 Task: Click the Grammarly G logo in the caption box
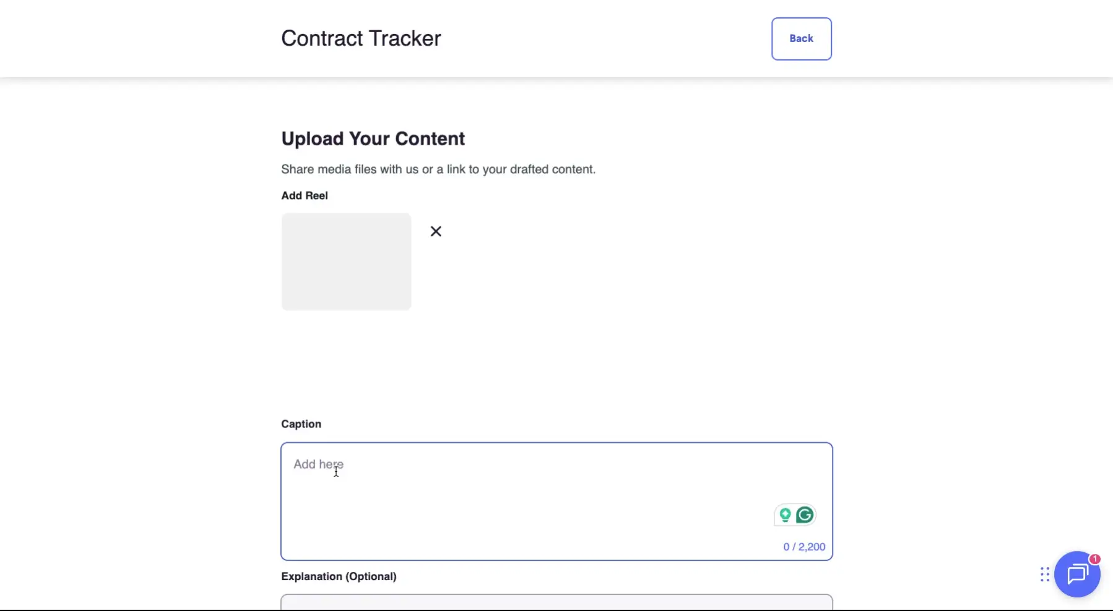click(x=805, y=515)
